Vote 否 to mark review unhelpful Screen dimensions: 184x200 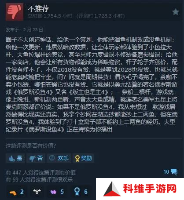36,158
